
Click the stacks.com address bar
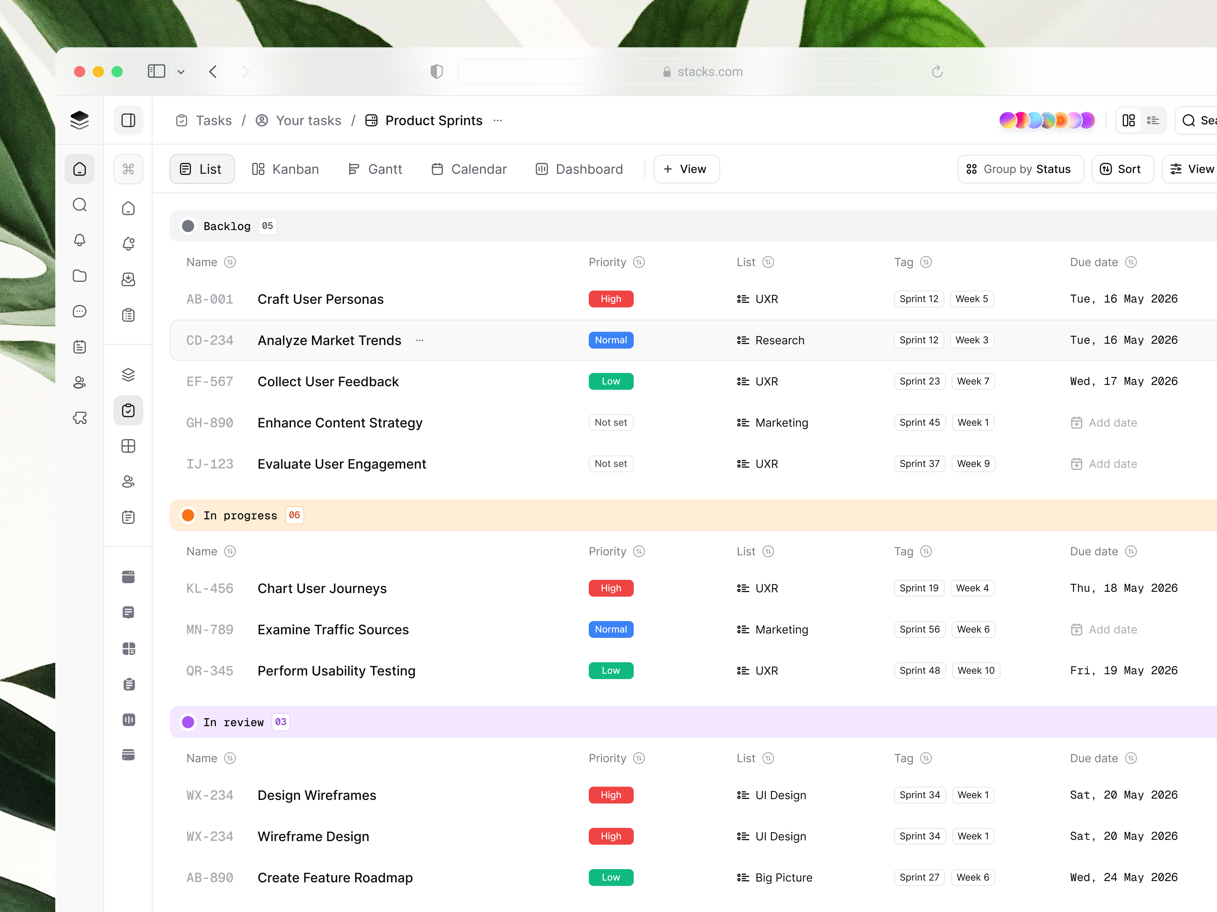click(703, 71)
